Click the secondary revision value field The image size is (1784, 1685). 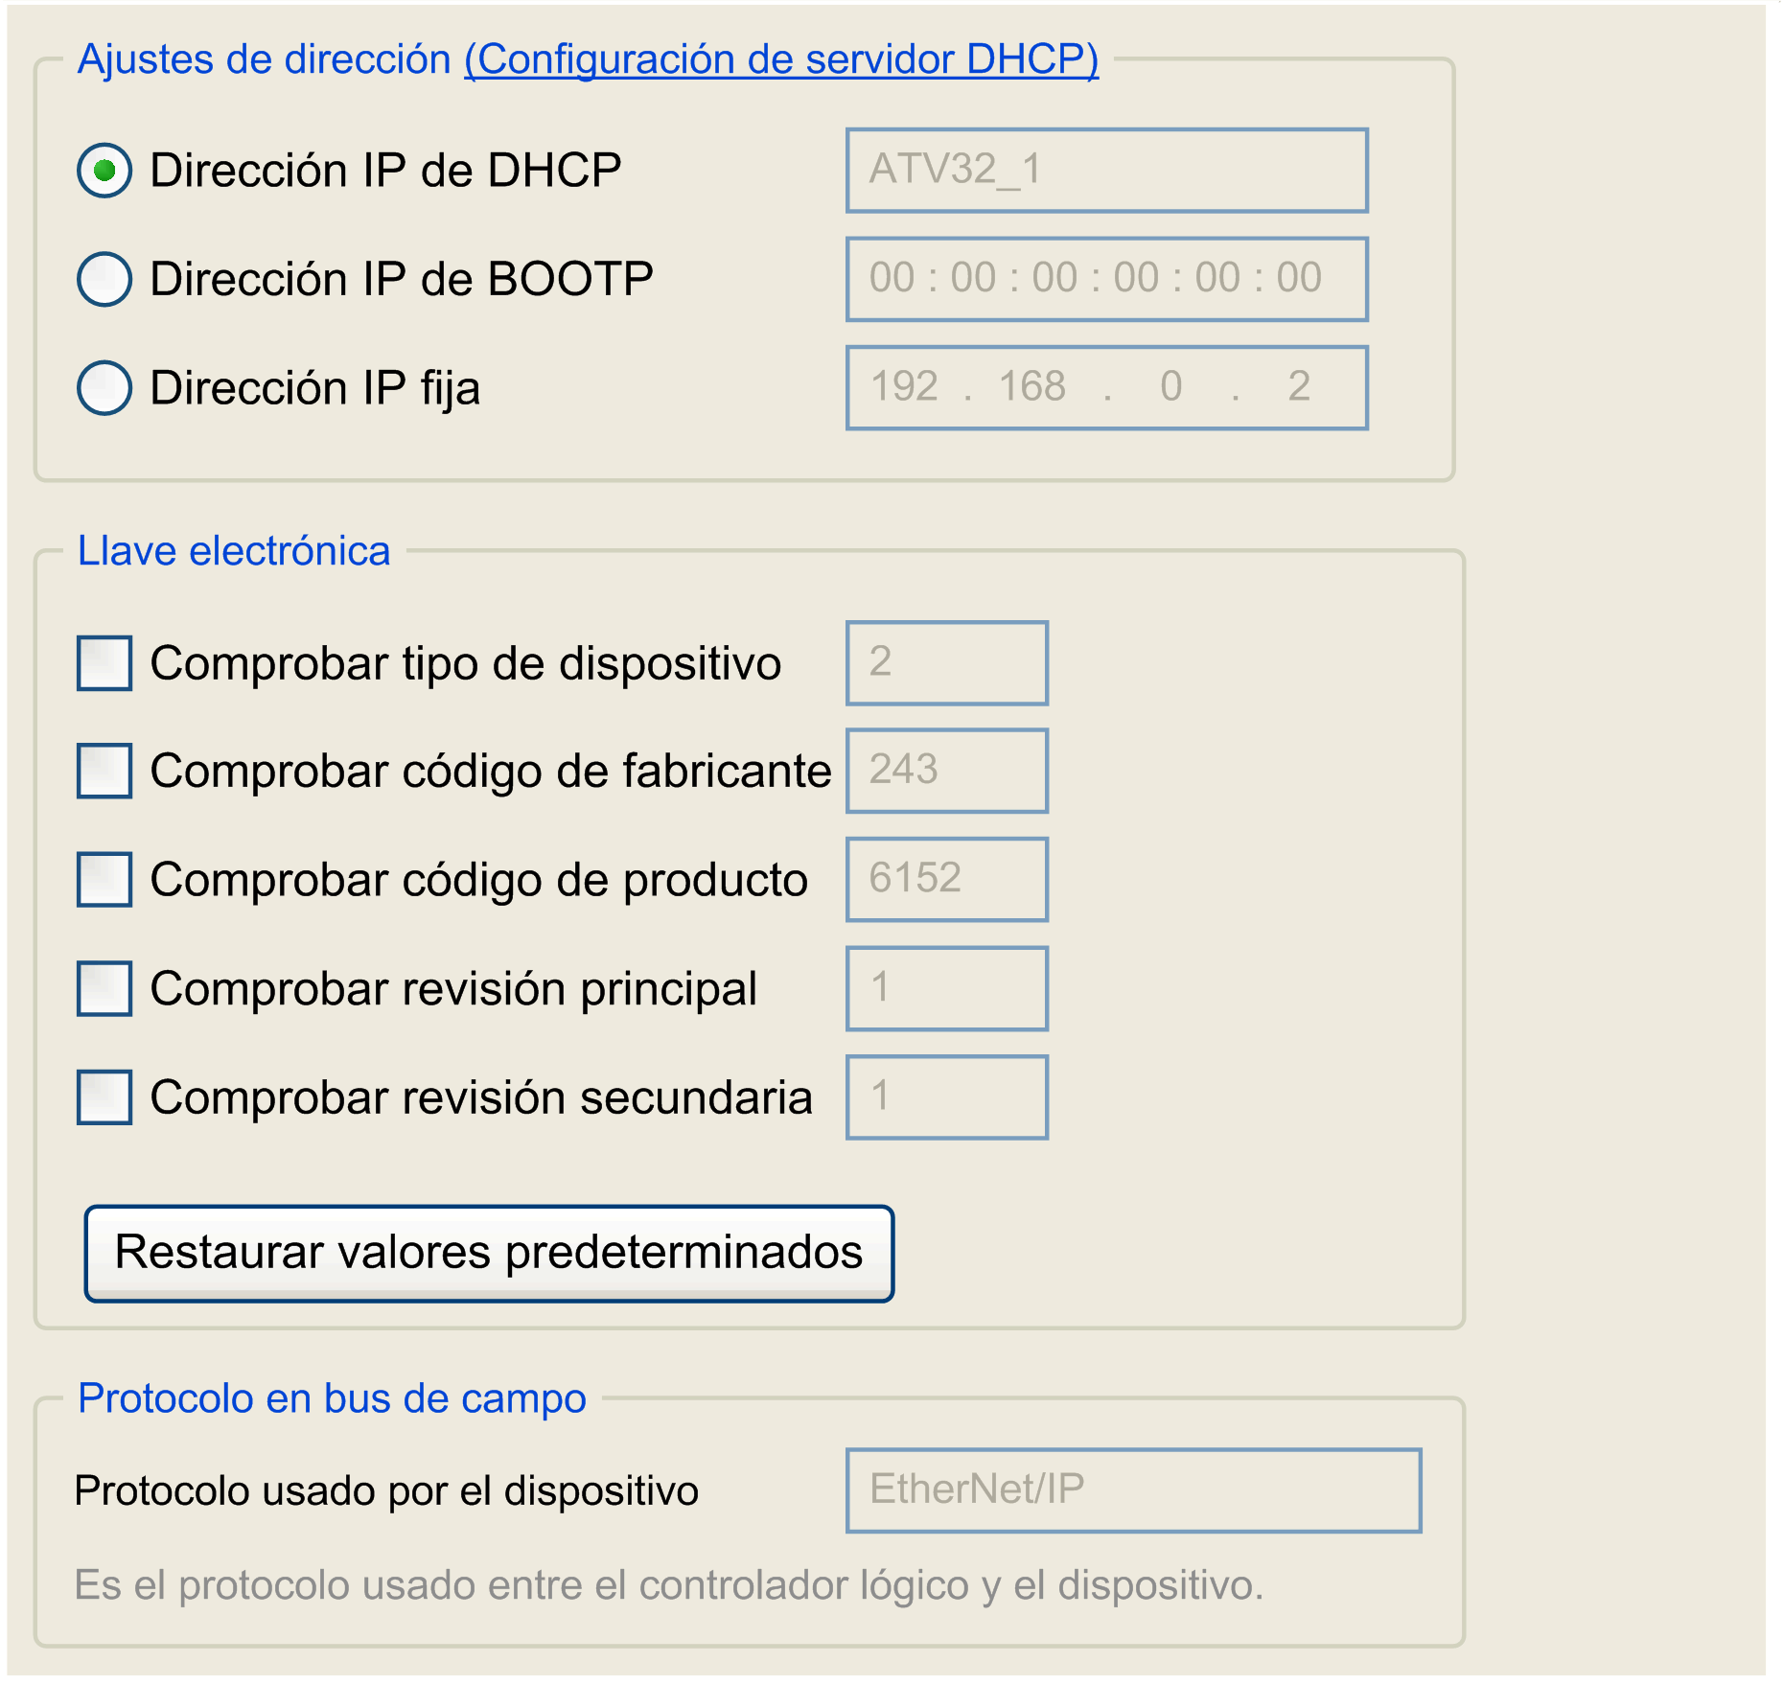[946, 1096]
